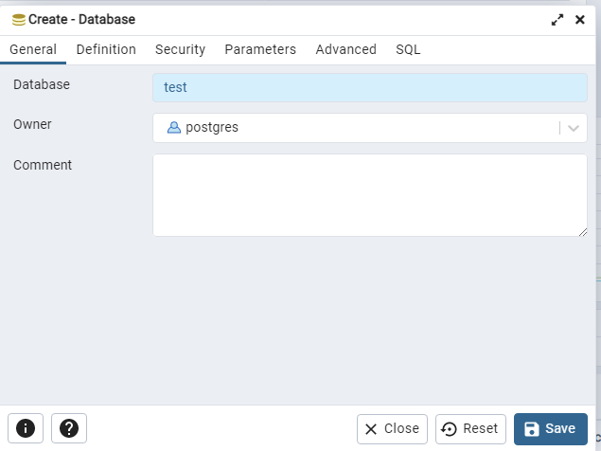View the SQL tab
This screenshot has width=601, height=451.
coord(408,49)
